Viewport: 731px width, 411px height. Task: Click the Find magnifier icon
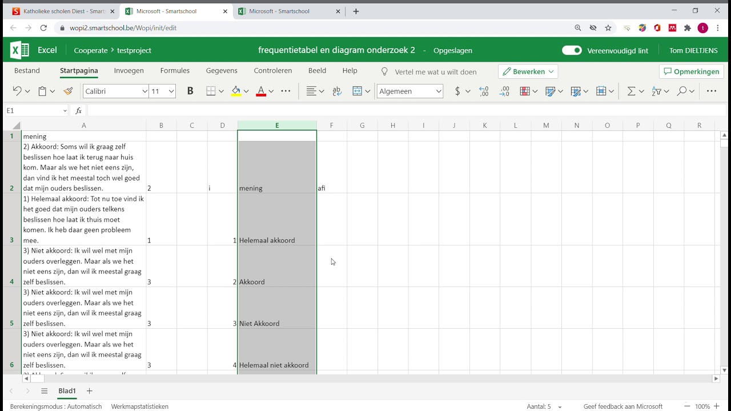(682, 91)
